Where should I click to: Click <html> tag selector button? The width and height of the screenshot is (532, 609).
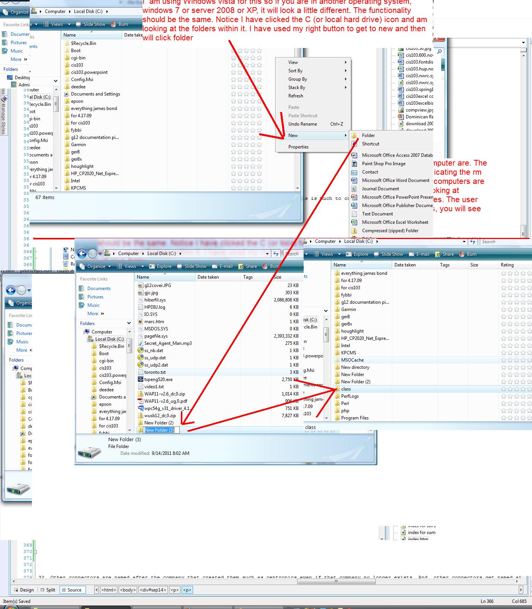109,590
